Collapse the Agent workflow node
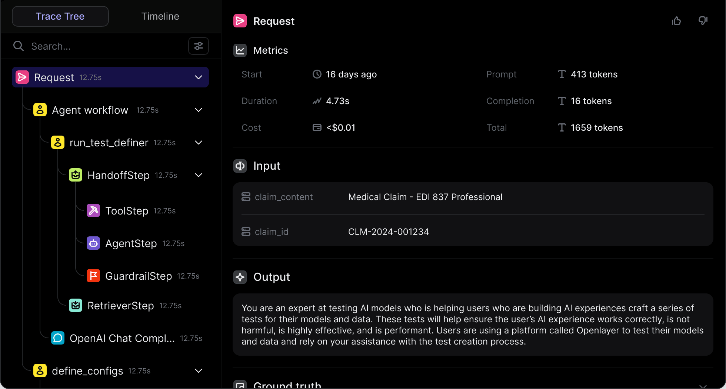726x389 pixels. tap(199, 110)
